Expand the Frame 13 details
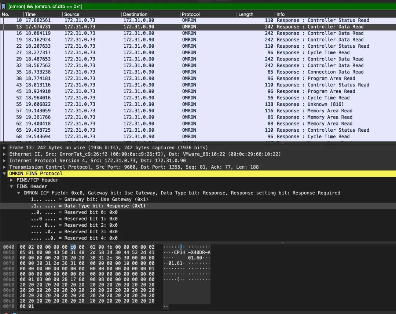The height and width of the screenshot is (314, 396). pos(4,147)
